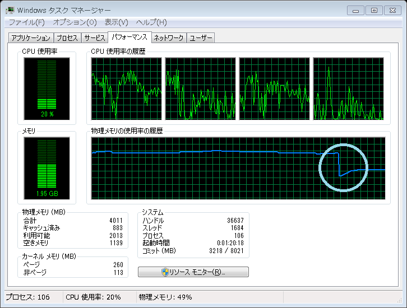This screenshot has height=308, width=407.
Task: Click the Task Manager icon in title bar
Action: click(10, 11)
